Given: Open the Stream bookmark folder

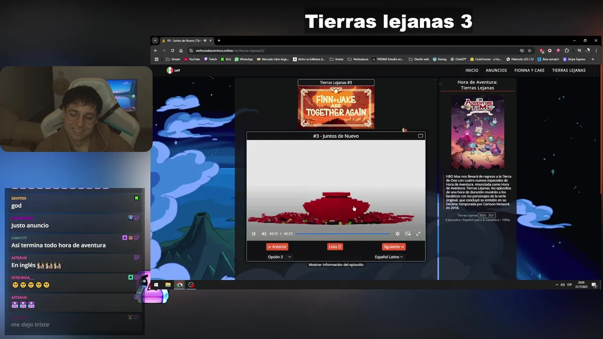Looking at the screenshot, I should point(173,59).
